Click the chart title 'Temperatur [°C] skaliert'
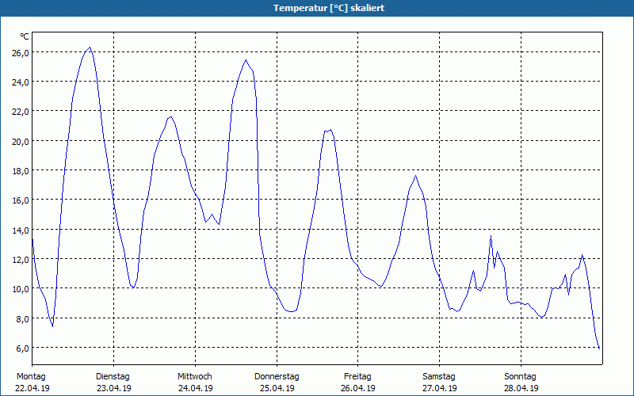 [317, 8]
